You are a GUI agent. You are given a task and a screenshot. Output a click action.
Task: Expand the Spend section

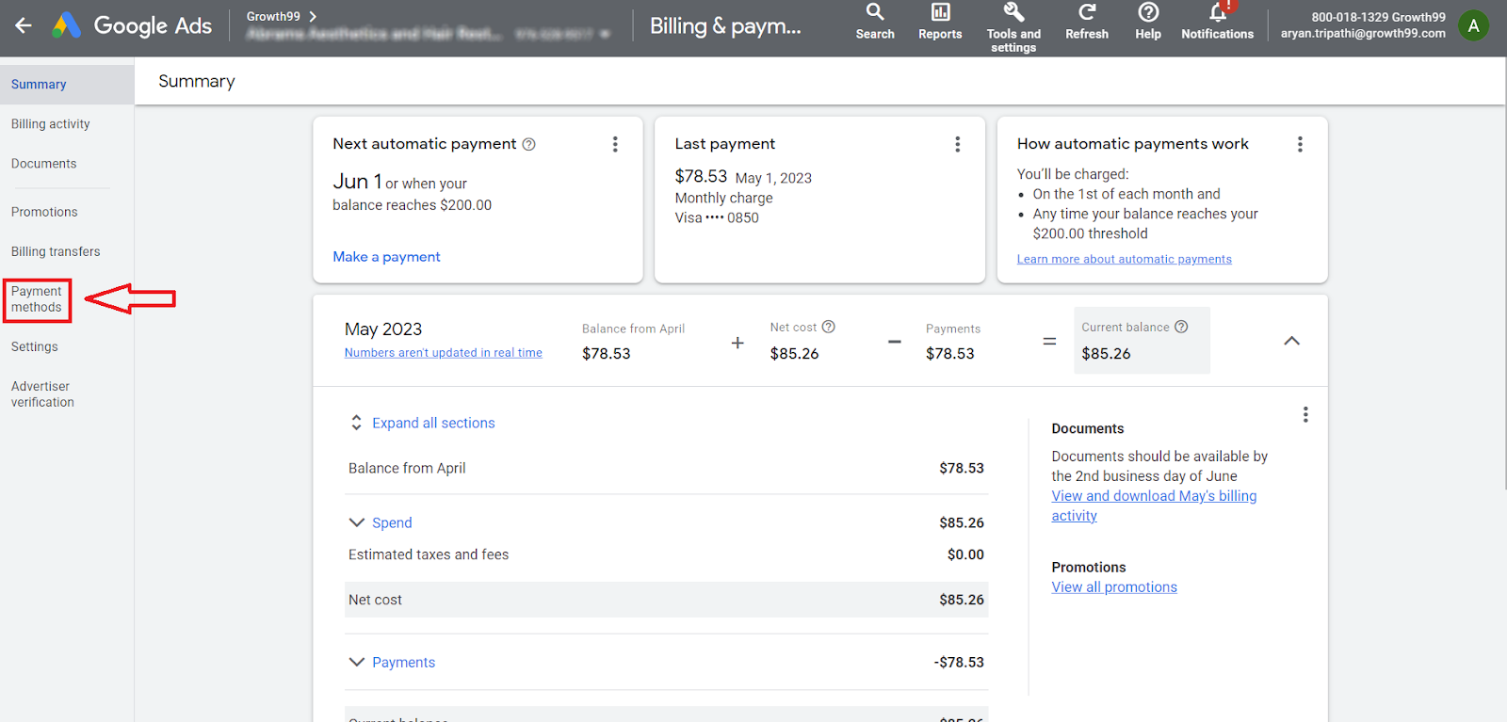coord(381,522)
